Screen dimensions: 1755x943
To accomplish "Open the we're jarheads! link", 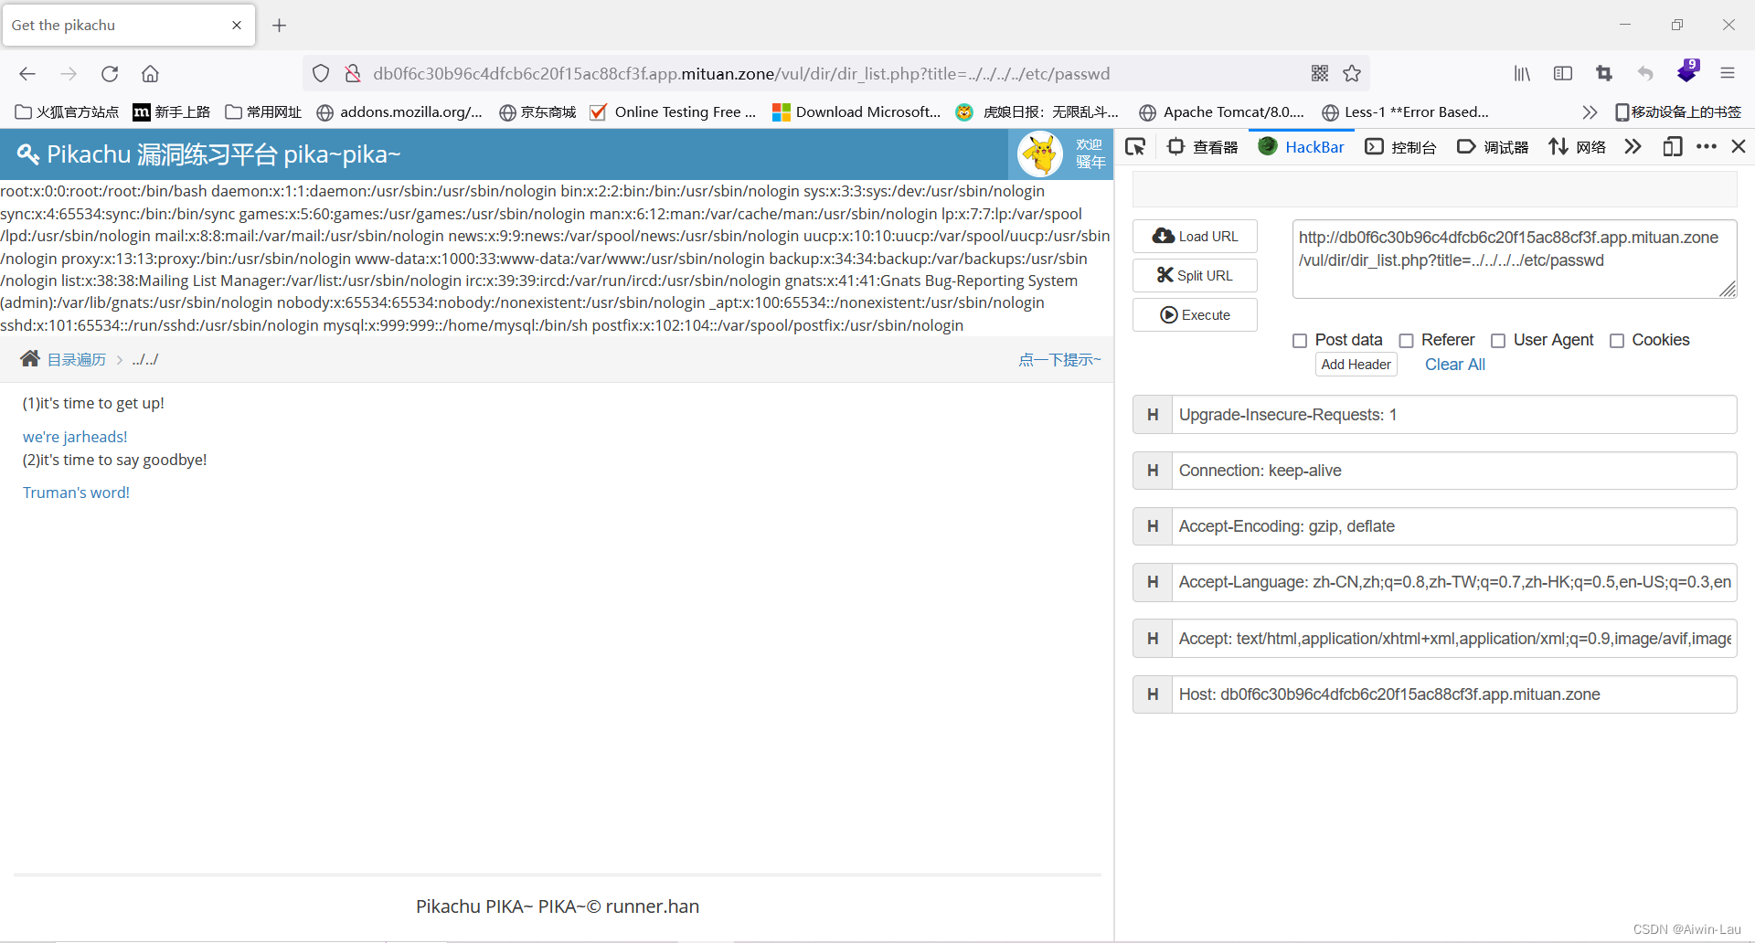I will point(75,437).
